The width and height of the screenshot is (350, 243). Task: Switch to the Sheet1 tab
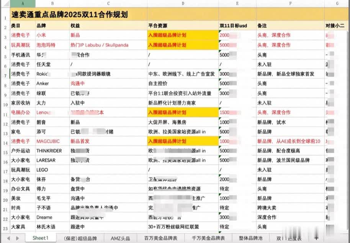tap(41, 238)
